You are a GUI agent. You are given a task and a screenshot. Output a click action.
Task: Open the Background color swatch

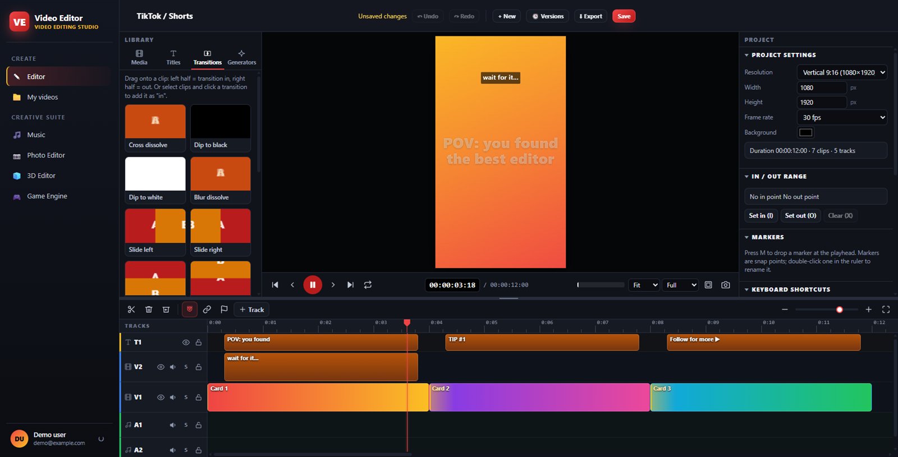(x=805, y=132)
